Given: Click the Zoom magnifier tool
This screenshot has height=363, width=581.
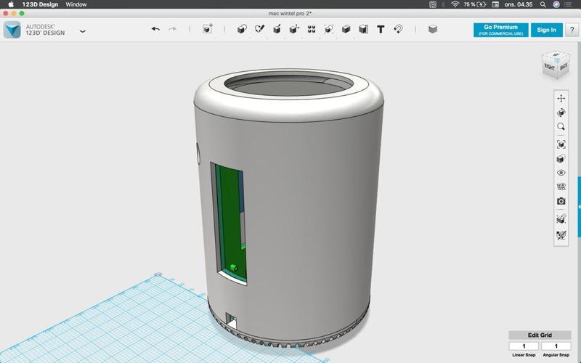Looking at the screenshot, I should coord(561,127).
